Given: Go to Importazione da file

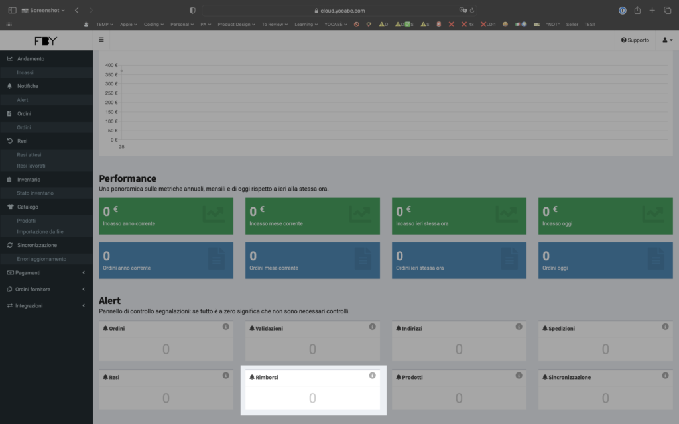Looking at the screenshot, I should point(40,231).
